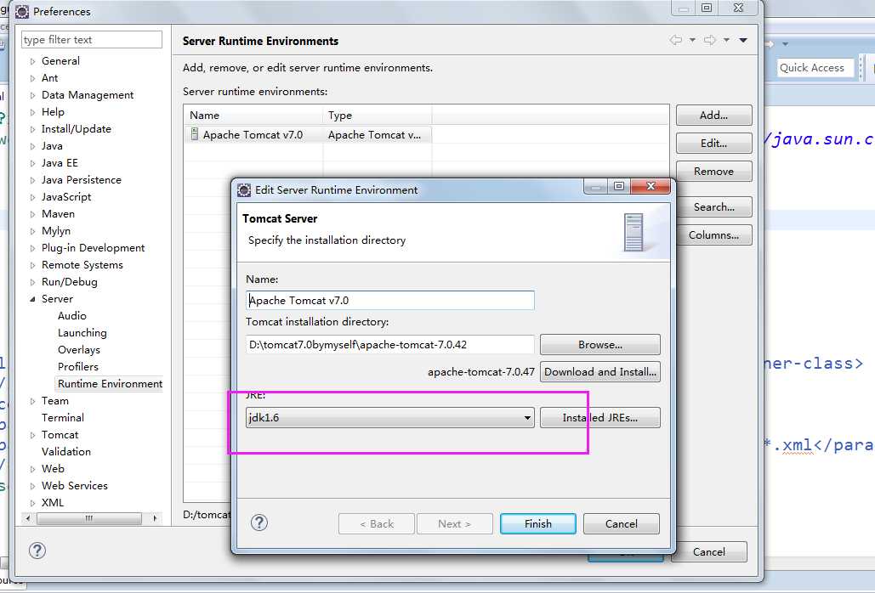Open the JRE combo box showing jdk1.6
Viewport: 875px width, 593px height.
coord(389,417)
